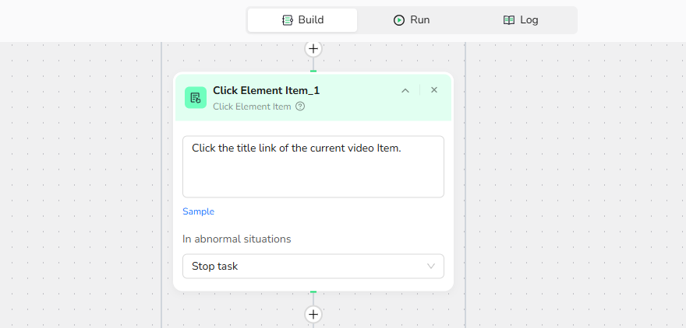The image size is (686, 328).
Task: Switch to the Build tab
Action: 302,20
